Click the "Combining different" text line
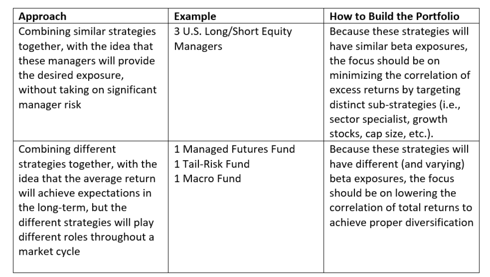Viewport: 490px width, 277px height. pos(67,149)
